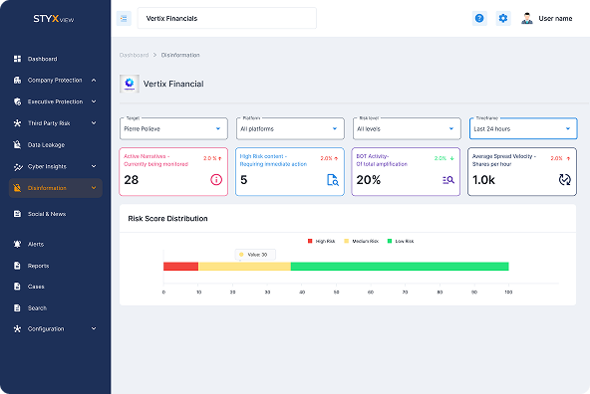590x394 pixels.
Task: Click document search icon on High Risk card
Action: (x=333, y=180)
